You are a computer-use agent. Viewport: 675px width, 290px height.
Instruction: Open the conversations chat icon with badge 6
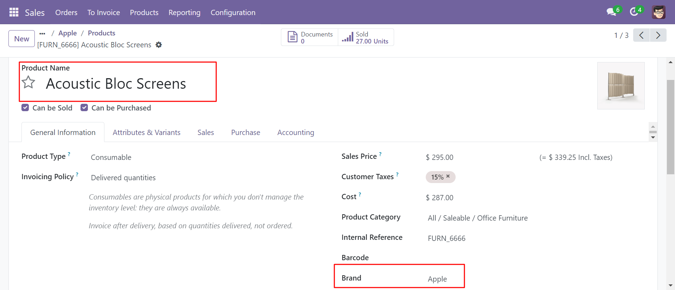611,12
